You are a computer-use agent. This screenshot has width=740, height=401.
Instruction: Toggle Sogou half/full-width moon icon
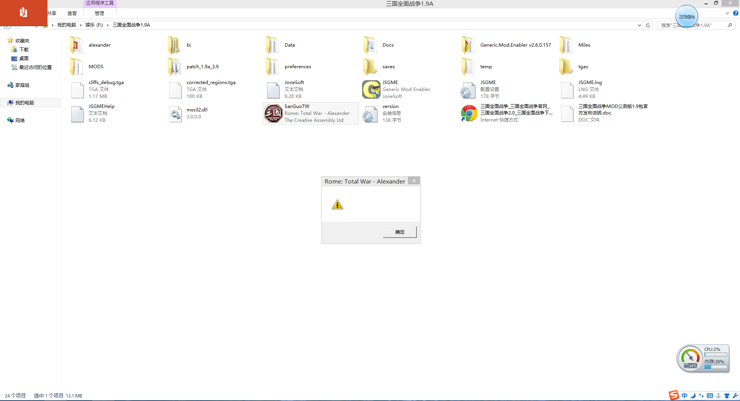click(693, 396)
